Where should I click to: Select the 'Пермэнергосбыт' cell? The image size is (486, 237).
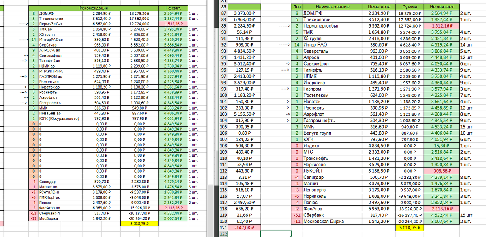click(x=333, y=26)
